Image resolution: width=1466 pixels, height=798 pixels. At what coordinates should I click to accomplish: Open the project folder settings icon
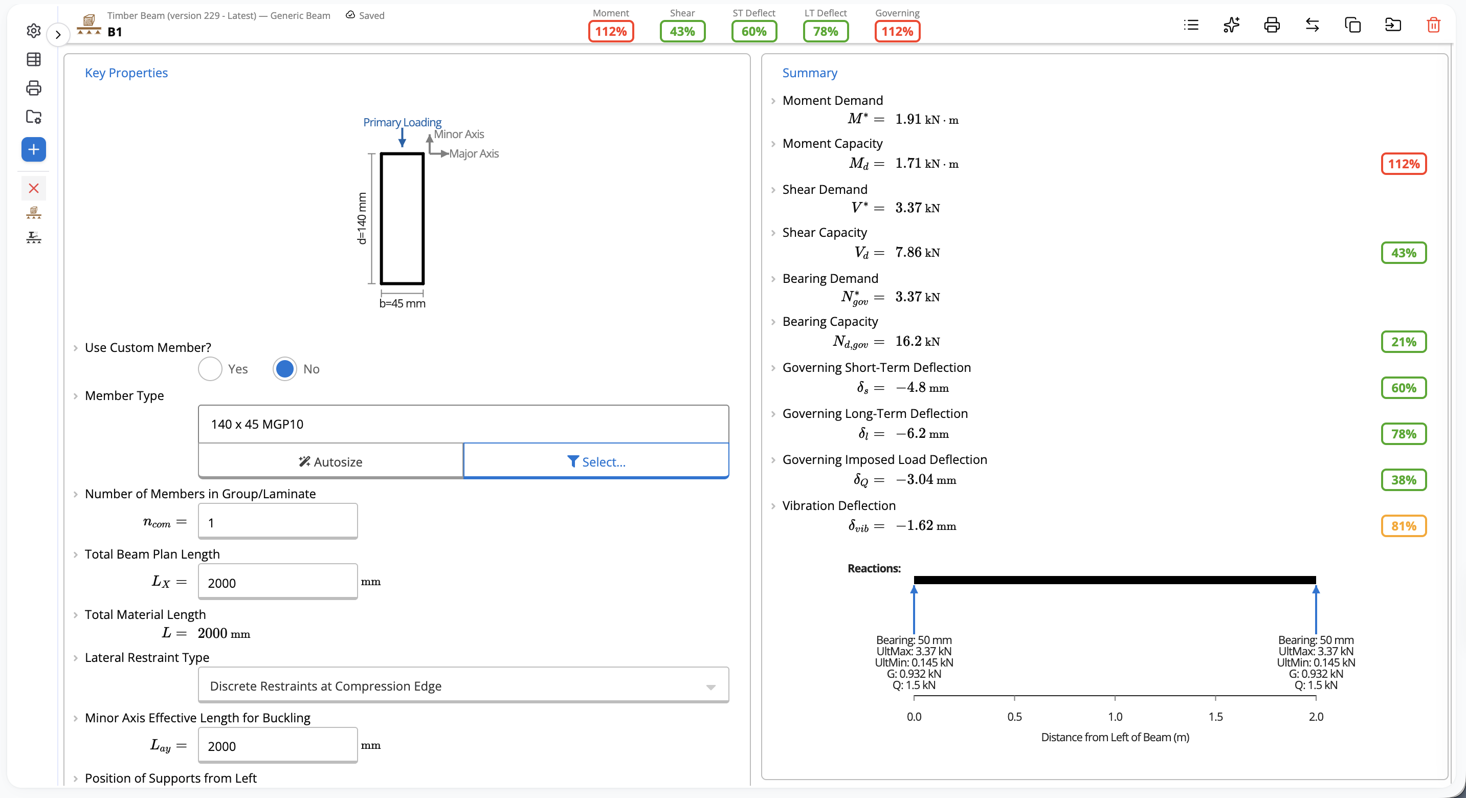tap(34, 117)
